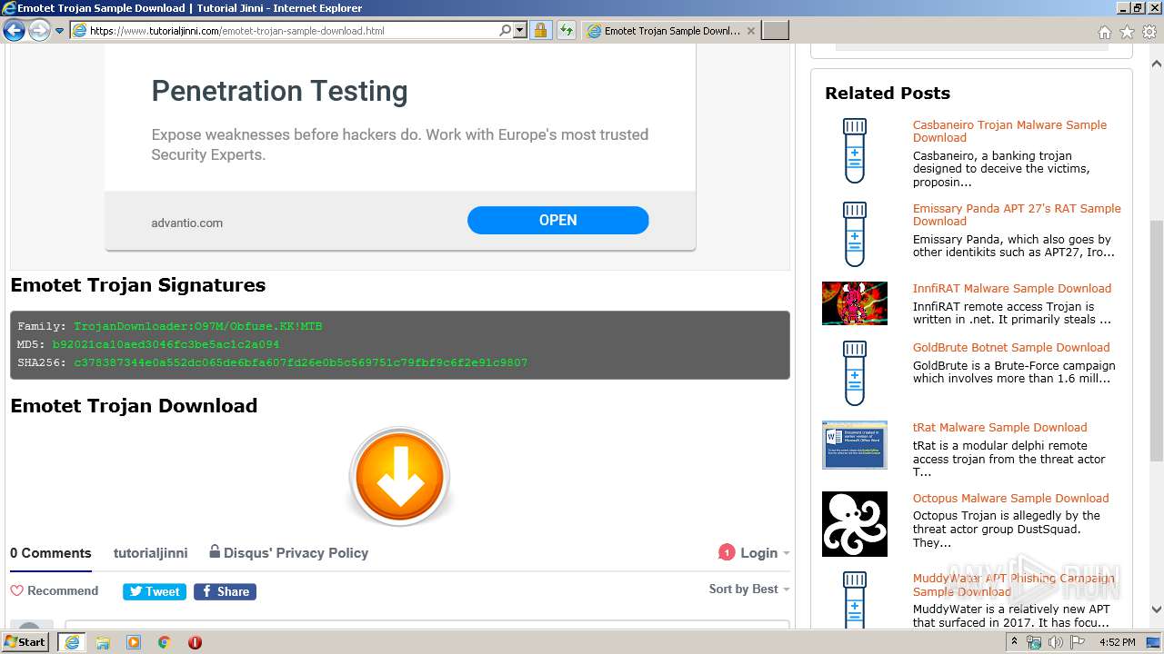1164x654 pixels.
Task: Open the media player taskbar icon
Action: pos(134,642)
